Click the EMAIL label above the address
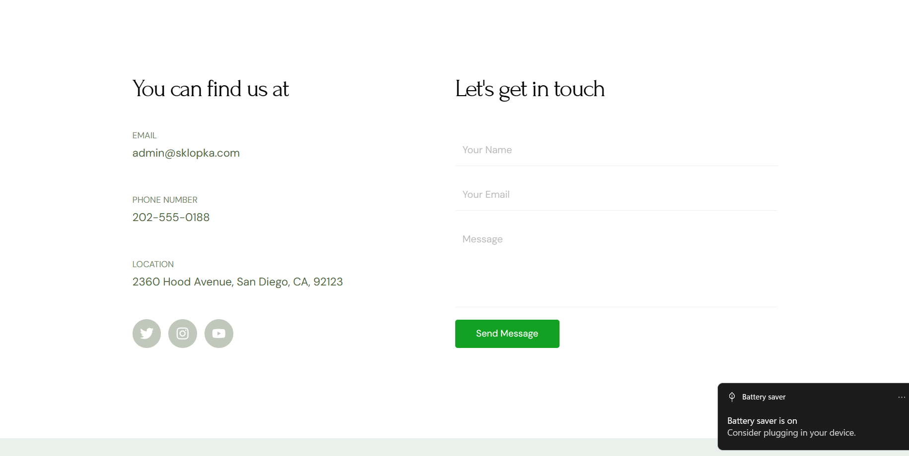909x456 pixels. 144,136
